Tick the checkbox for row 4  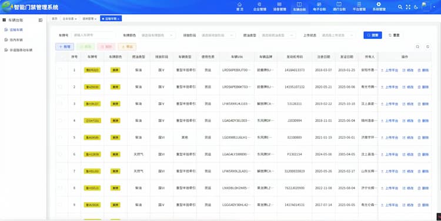tap(61, 120)
